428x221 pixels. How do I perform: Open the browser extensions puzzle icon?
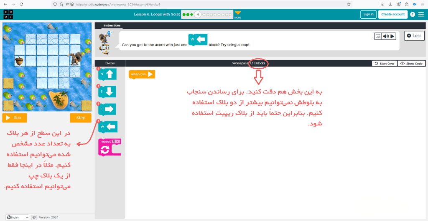tap(406, 4)
